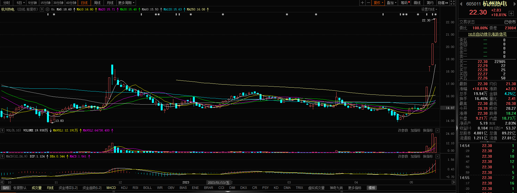Viewport: 517px width, 193px height.
Task: Switch to 60分钟 chart period
Action: point(71,3)
